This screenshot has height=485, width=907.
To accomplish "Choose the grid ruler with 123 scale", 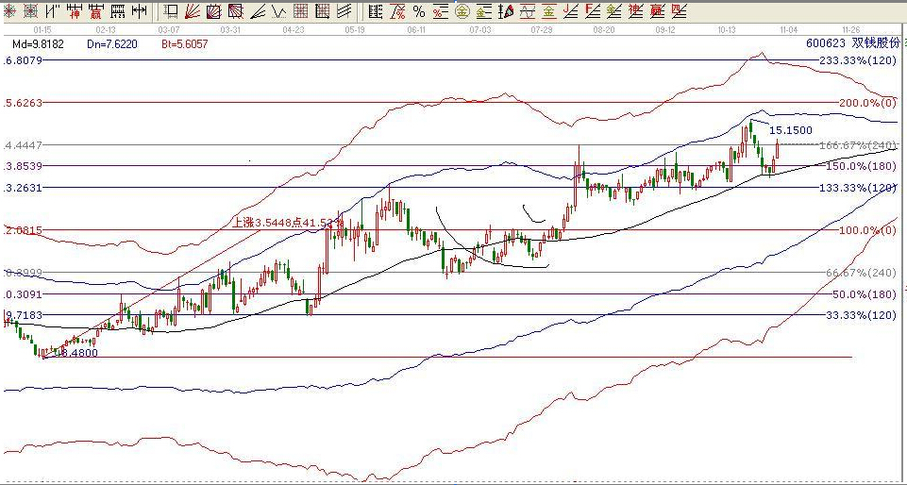I will click(118, 11).
